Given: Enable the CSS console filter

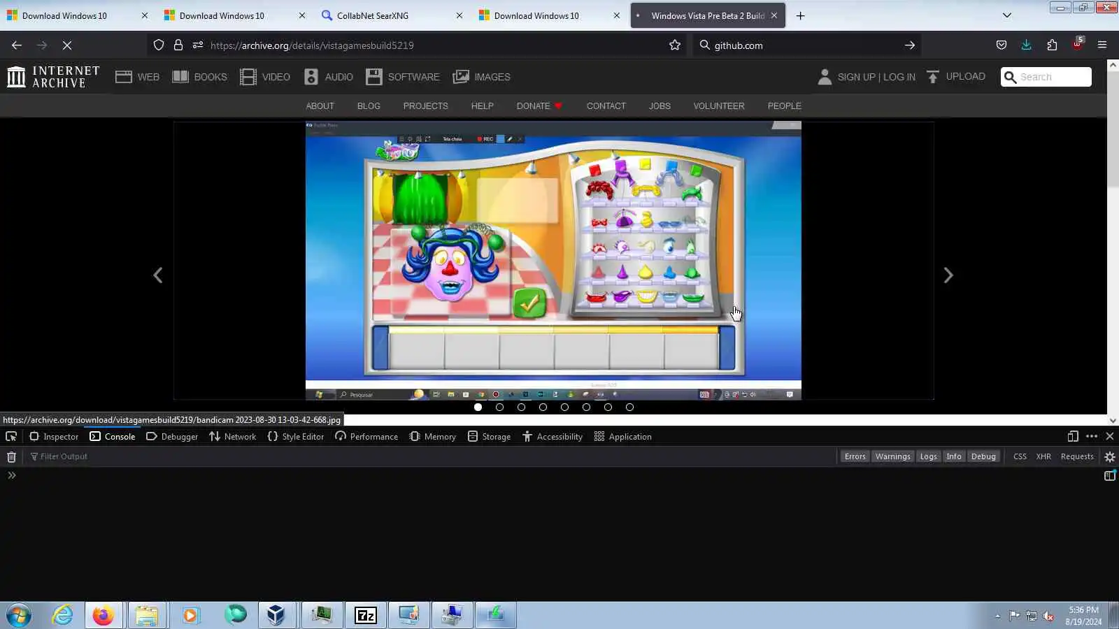Looking at the screenshot, I should point(1020,457).
